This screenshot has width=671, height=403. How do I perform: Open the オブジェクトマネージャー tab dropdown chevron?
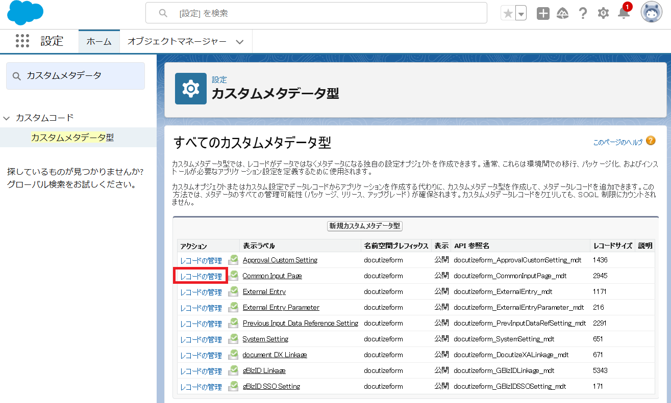coord(240,42)
